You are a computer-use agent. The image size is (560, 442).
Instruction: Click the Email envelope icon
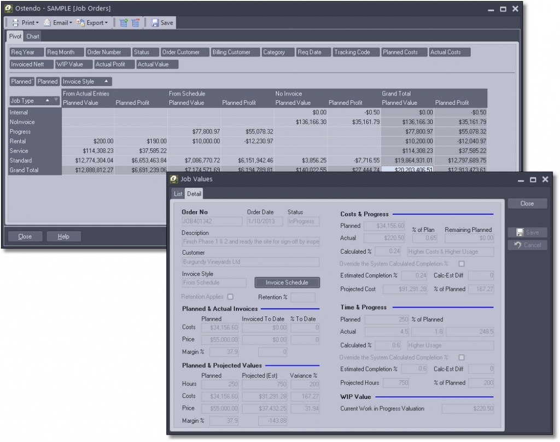(x=48, y=22)
